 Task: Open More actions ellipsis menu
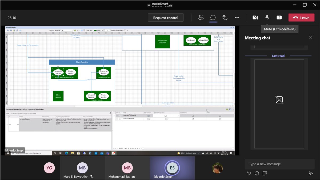pyautogui.click(x=237, y=18)
